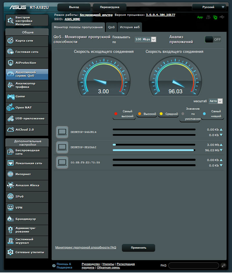Click DESKTOP-8E2DAAI download bandwidth bar

click(x=154, y=150)
